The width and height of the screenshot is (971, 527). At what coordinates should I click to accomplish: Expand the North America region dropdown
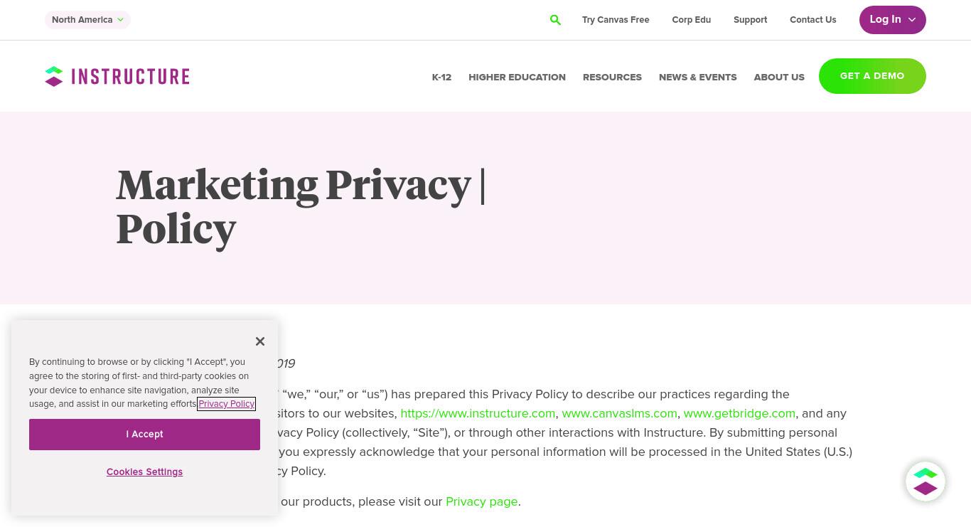pos(87,20)
